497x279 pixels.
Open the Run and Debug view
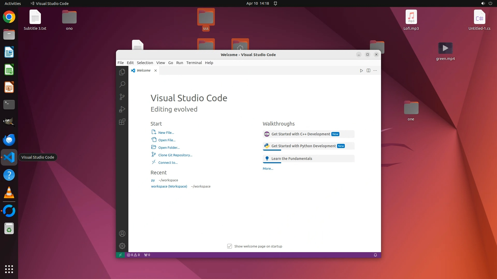[x=122, y=109]
